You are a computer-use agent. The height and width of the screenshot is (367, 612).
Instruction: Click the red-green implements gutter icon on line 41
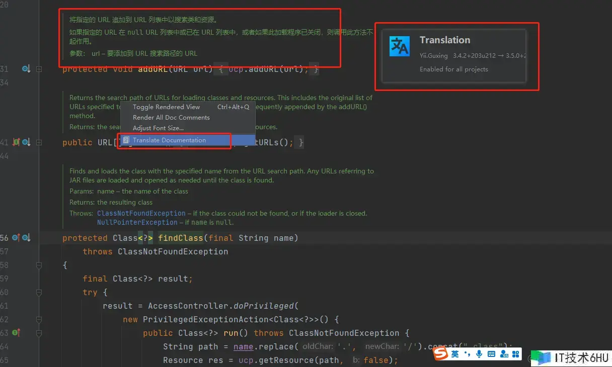pos(16,142)
